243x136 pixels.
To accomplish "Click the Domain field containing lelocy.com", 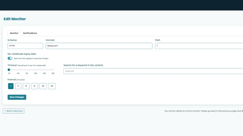I will 99,46.
